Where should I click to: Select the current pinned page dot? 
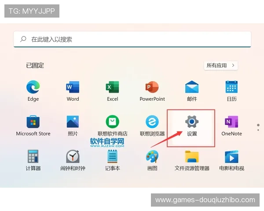tap(258, 125)
